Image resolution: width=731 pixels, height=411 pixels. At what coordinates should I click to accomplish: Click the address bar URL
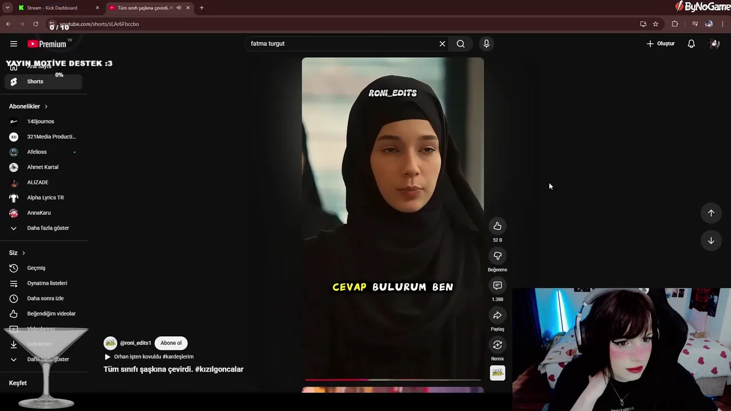pos(99,24)
